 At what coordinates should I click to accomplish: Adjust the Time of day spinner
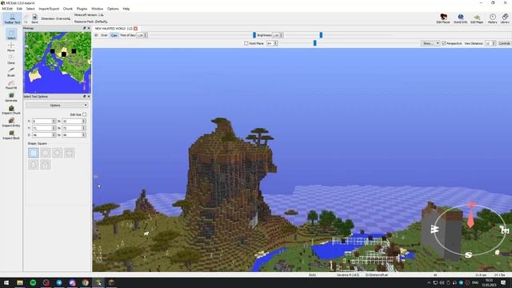click(142, 35)
